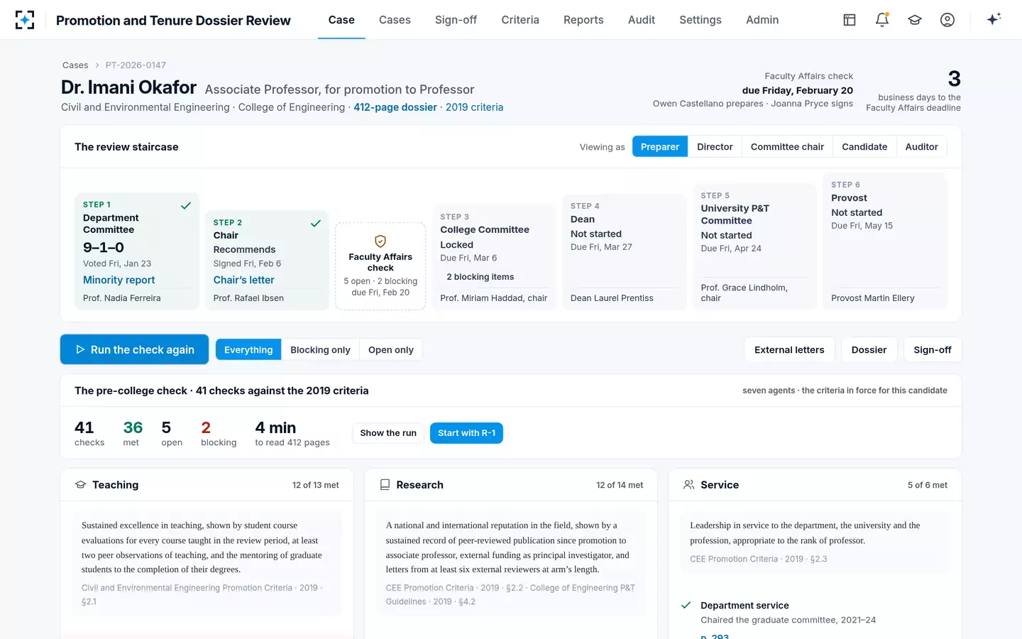Screen dimensions: 1022x639
Task: Open the Sign-off tab in navigation
Action: pos(456,20)
